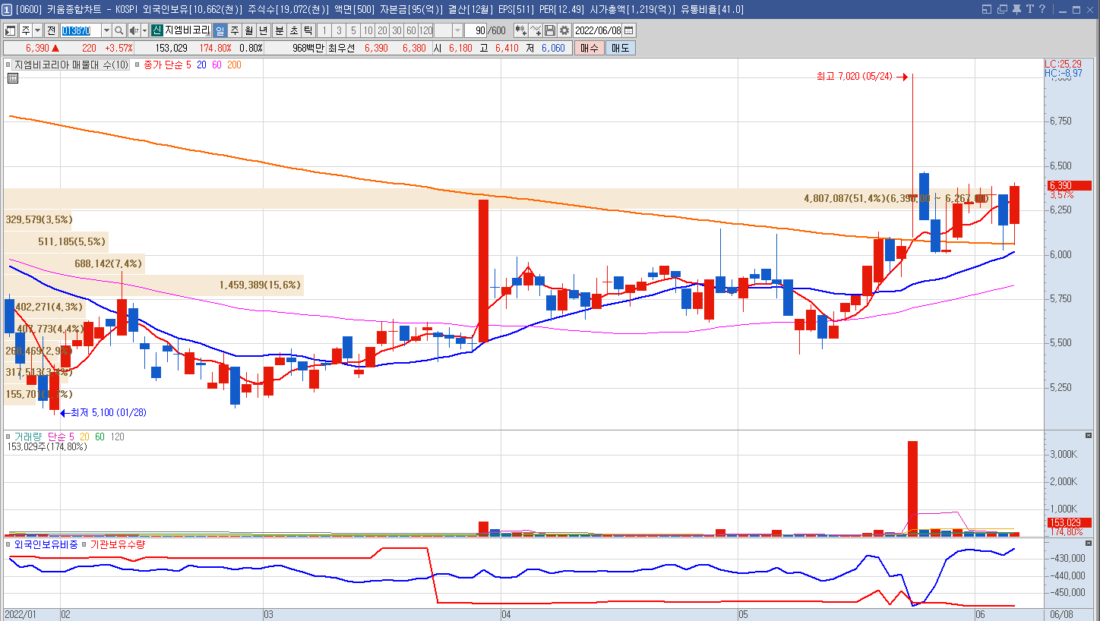The image size is (1100, 621).
Task: Click the 최고 7,020 (05/24) high marker label
Action: click(x=853, y=77)
